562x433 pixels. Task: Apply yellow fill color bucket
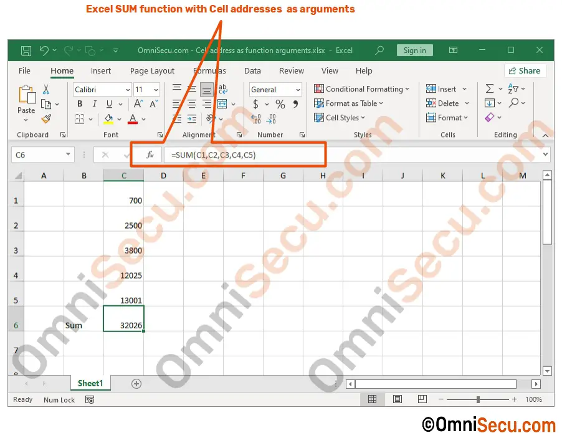tap(108, 118)
